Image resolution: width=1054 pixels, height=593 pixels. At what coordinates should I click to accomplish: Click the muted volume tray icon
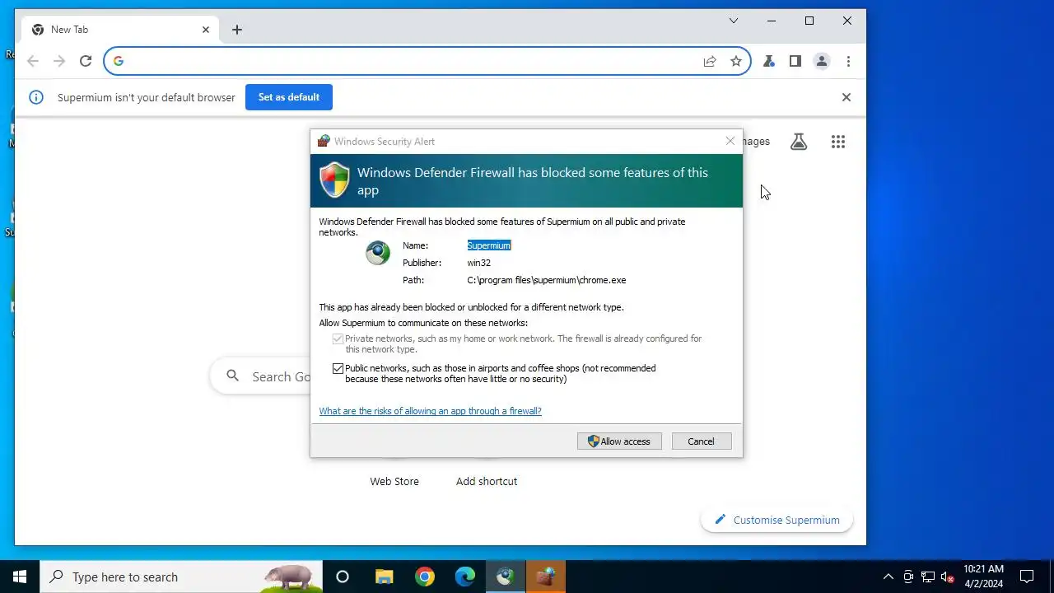tap(948, 577)
